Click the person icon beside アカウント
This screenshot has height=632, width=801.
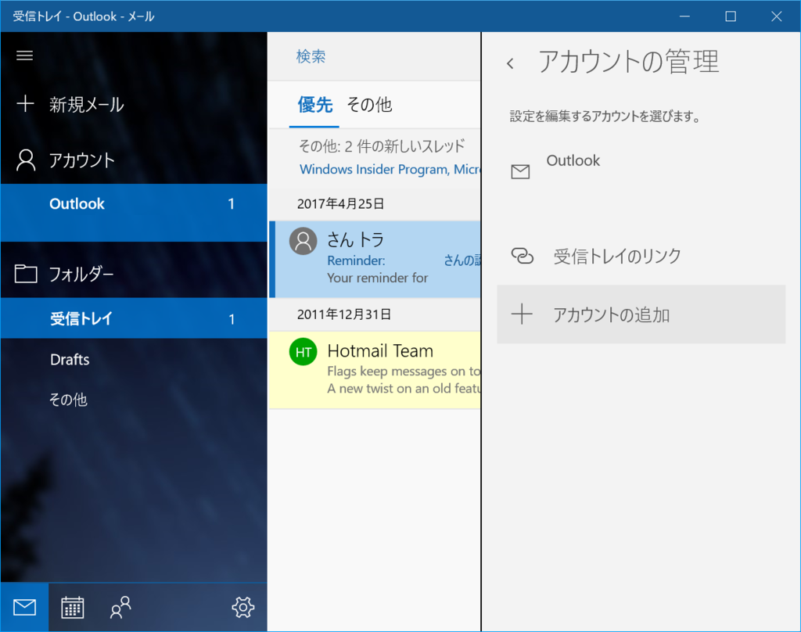point(26,160)
